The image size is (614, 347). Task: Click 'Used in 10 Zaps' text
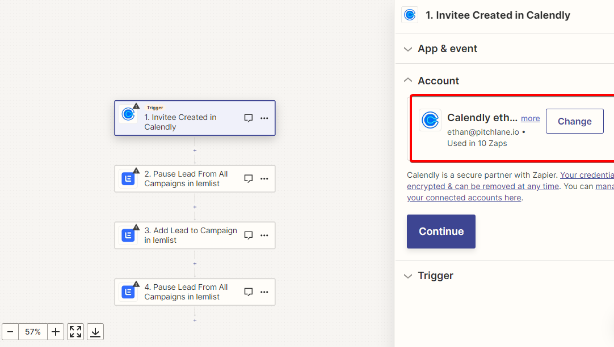click(477, 143)
